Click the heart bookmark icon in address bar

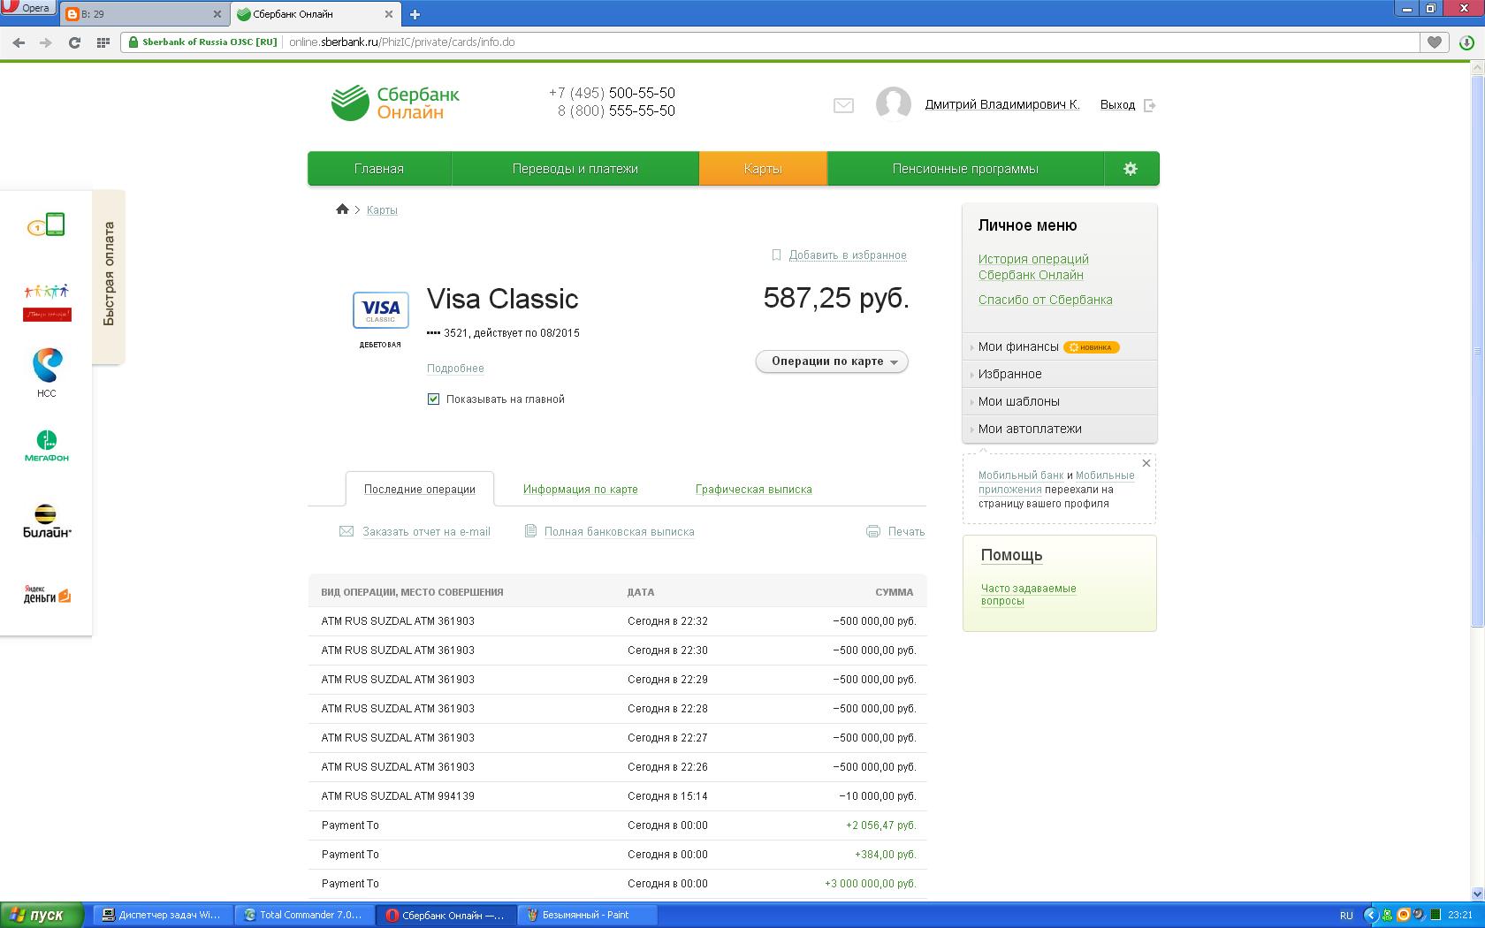coord(1435,42)
